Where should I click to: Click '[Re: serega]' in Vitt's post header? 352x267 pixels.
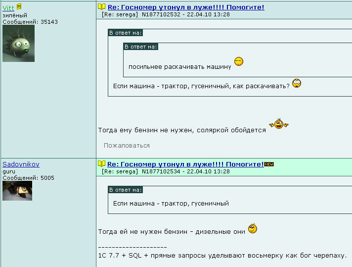pos(120,15)
